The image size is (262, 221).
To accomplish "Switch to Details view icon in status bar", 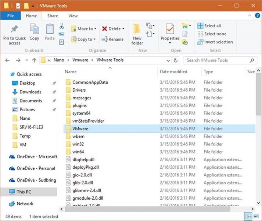I will 248,216.
